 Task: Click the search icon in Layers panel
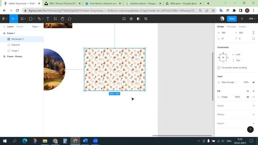4,27
